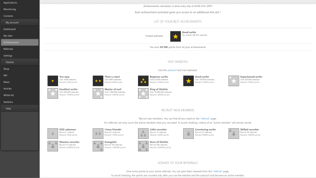The image size is (316, 178).
Task: Click the Evangelist title text
Action: pos(111,142)
